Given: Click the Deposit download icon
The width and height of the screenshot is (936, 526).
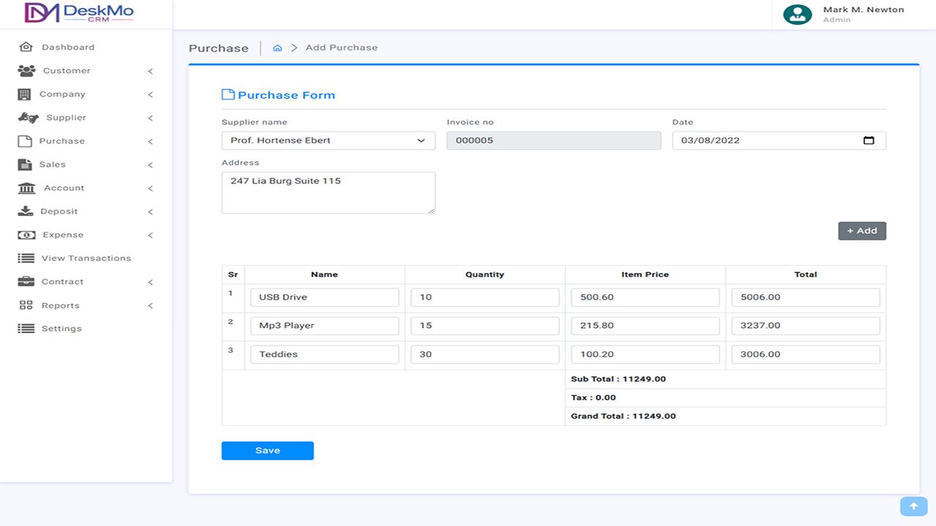Looking at the screenshot, I should tap(26, 212).
